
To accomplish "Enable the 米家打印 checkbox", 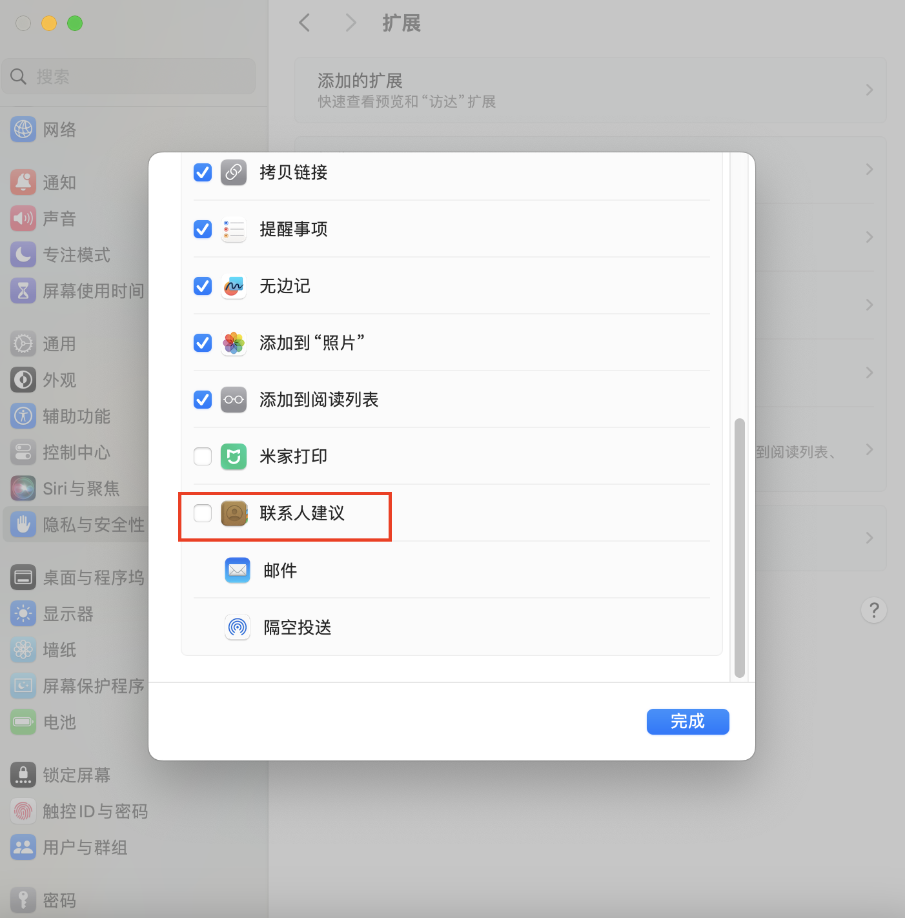I will pyautogui.click(x=203, y=456).
